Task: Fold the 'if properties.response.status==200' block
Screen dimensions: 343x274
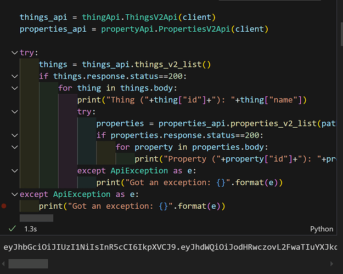Action: pos(14,135)
